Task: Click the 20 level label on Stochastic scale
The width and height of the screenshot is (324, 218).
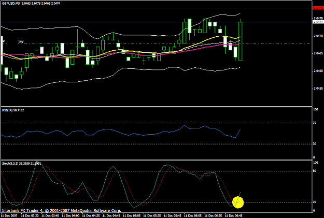Action: click(315, 202)
